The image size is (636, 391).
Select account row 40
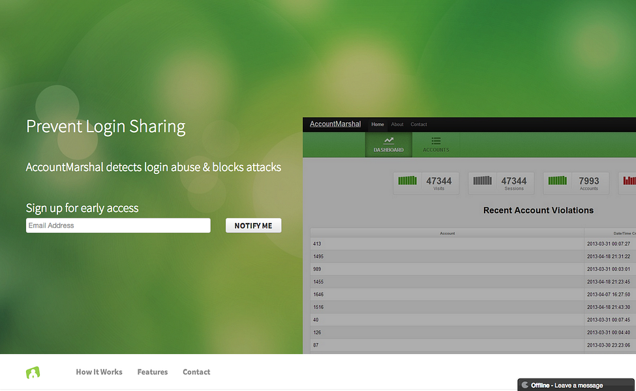[x=447, y=320]
